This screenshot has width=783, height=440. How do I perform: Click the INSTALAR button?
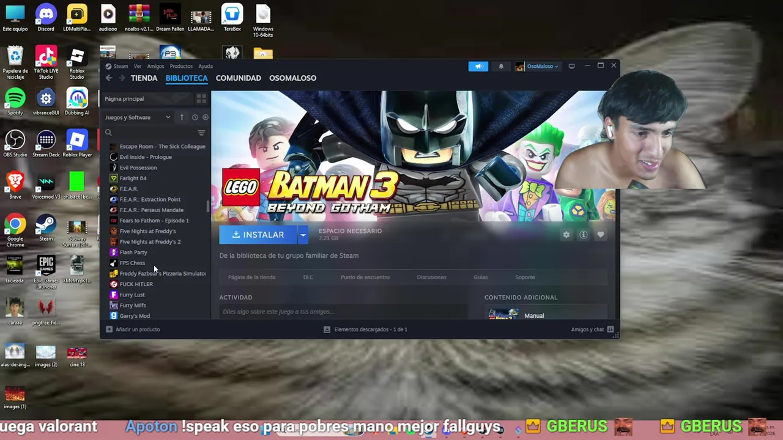click(x=258, y=235)
